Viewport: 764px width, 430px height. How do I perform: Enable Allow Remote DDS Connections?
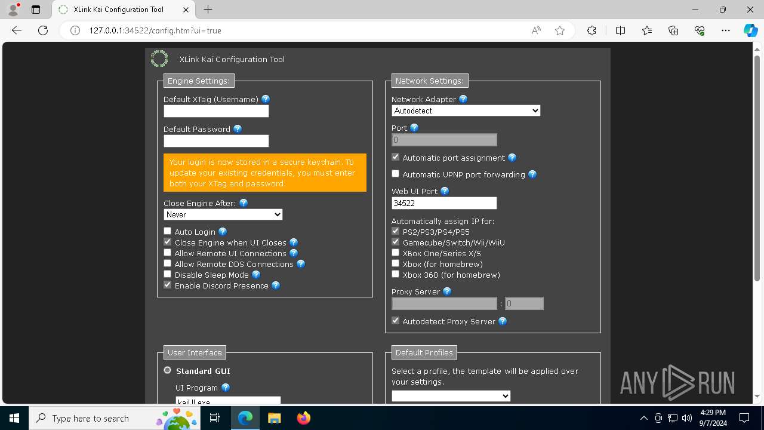168,263
